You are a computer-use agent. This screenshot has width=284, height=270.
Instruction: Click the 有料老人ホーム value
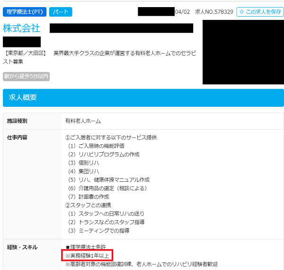click(x=83, y=121)
